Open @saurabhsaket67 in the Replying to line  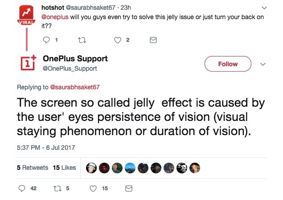[74, 87]
